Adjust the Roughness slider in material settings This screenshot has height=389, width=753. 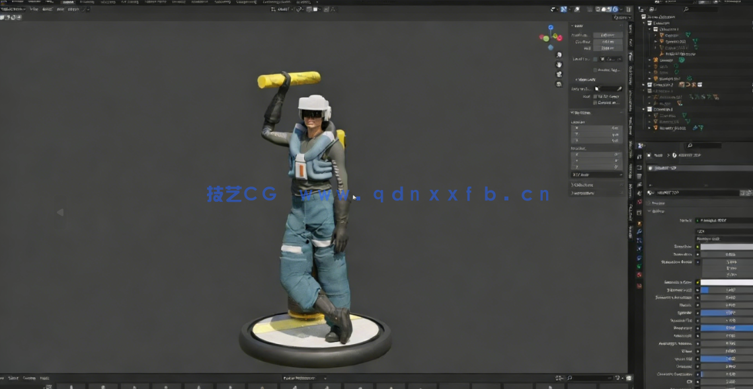pos(726,327)
